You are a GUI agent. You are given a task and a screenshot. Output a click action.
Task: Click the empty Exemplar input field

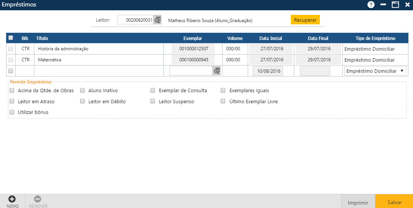point(191,71)
